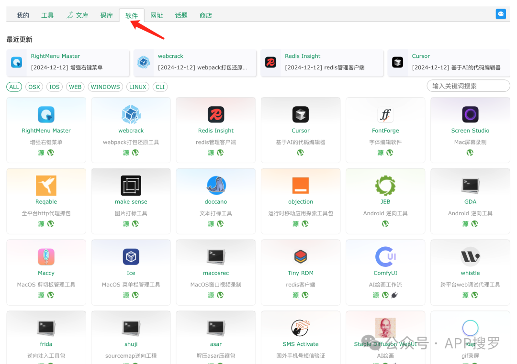Switch to the 网址 tab

[x=157, y=15]
